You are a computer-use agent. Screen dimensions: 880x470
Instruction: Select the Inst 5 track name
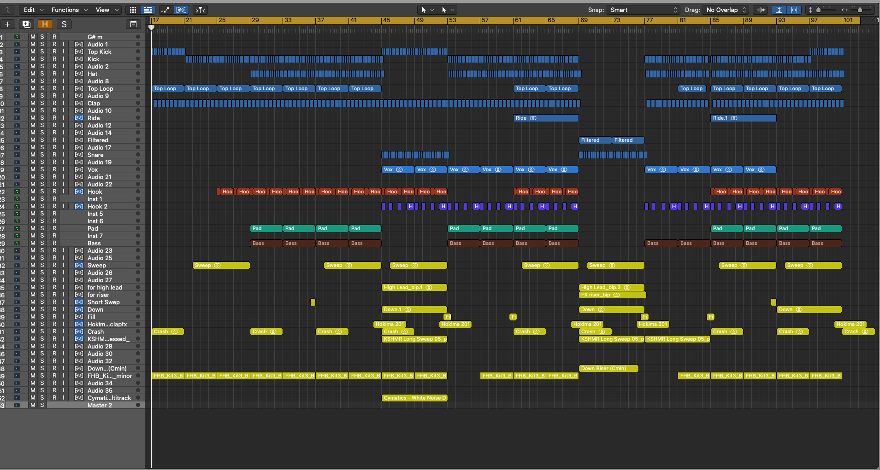click(x=95, y=214)
